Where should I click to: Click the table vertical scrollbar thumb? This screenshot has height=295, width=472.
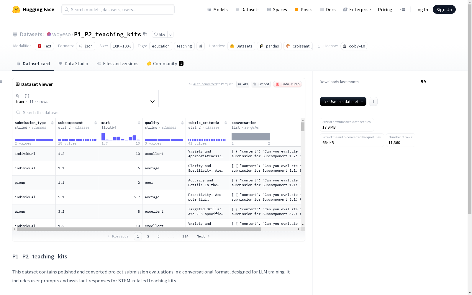(x=303, y=127)
